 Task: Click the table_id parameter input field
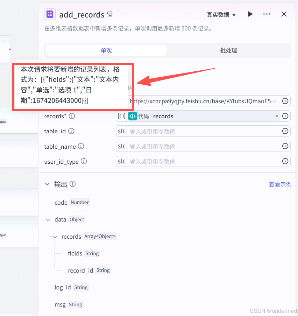199,131
